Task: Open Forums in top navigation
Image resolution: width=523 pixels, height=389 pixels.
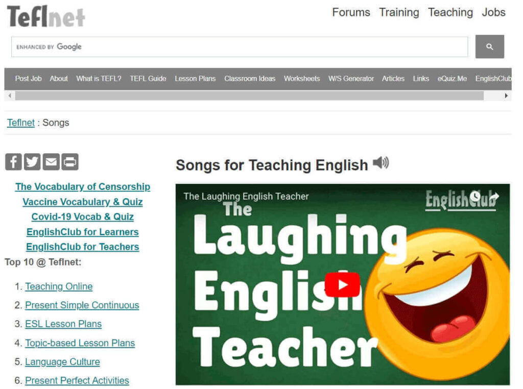Action: (351, 12)
